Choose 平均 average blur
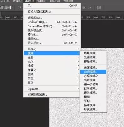The image size is (124, 127). [93, 101]
